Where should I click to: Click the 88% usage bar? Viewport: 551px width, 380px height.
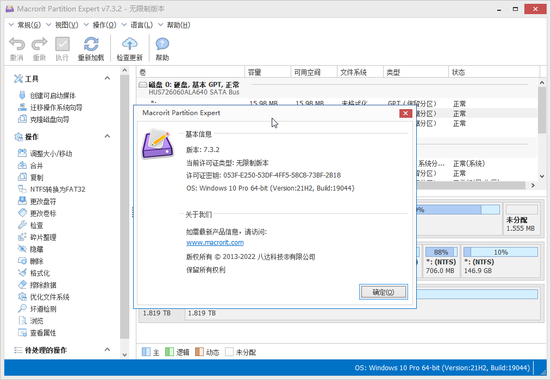pyautogui.click(x=441, y=252)
